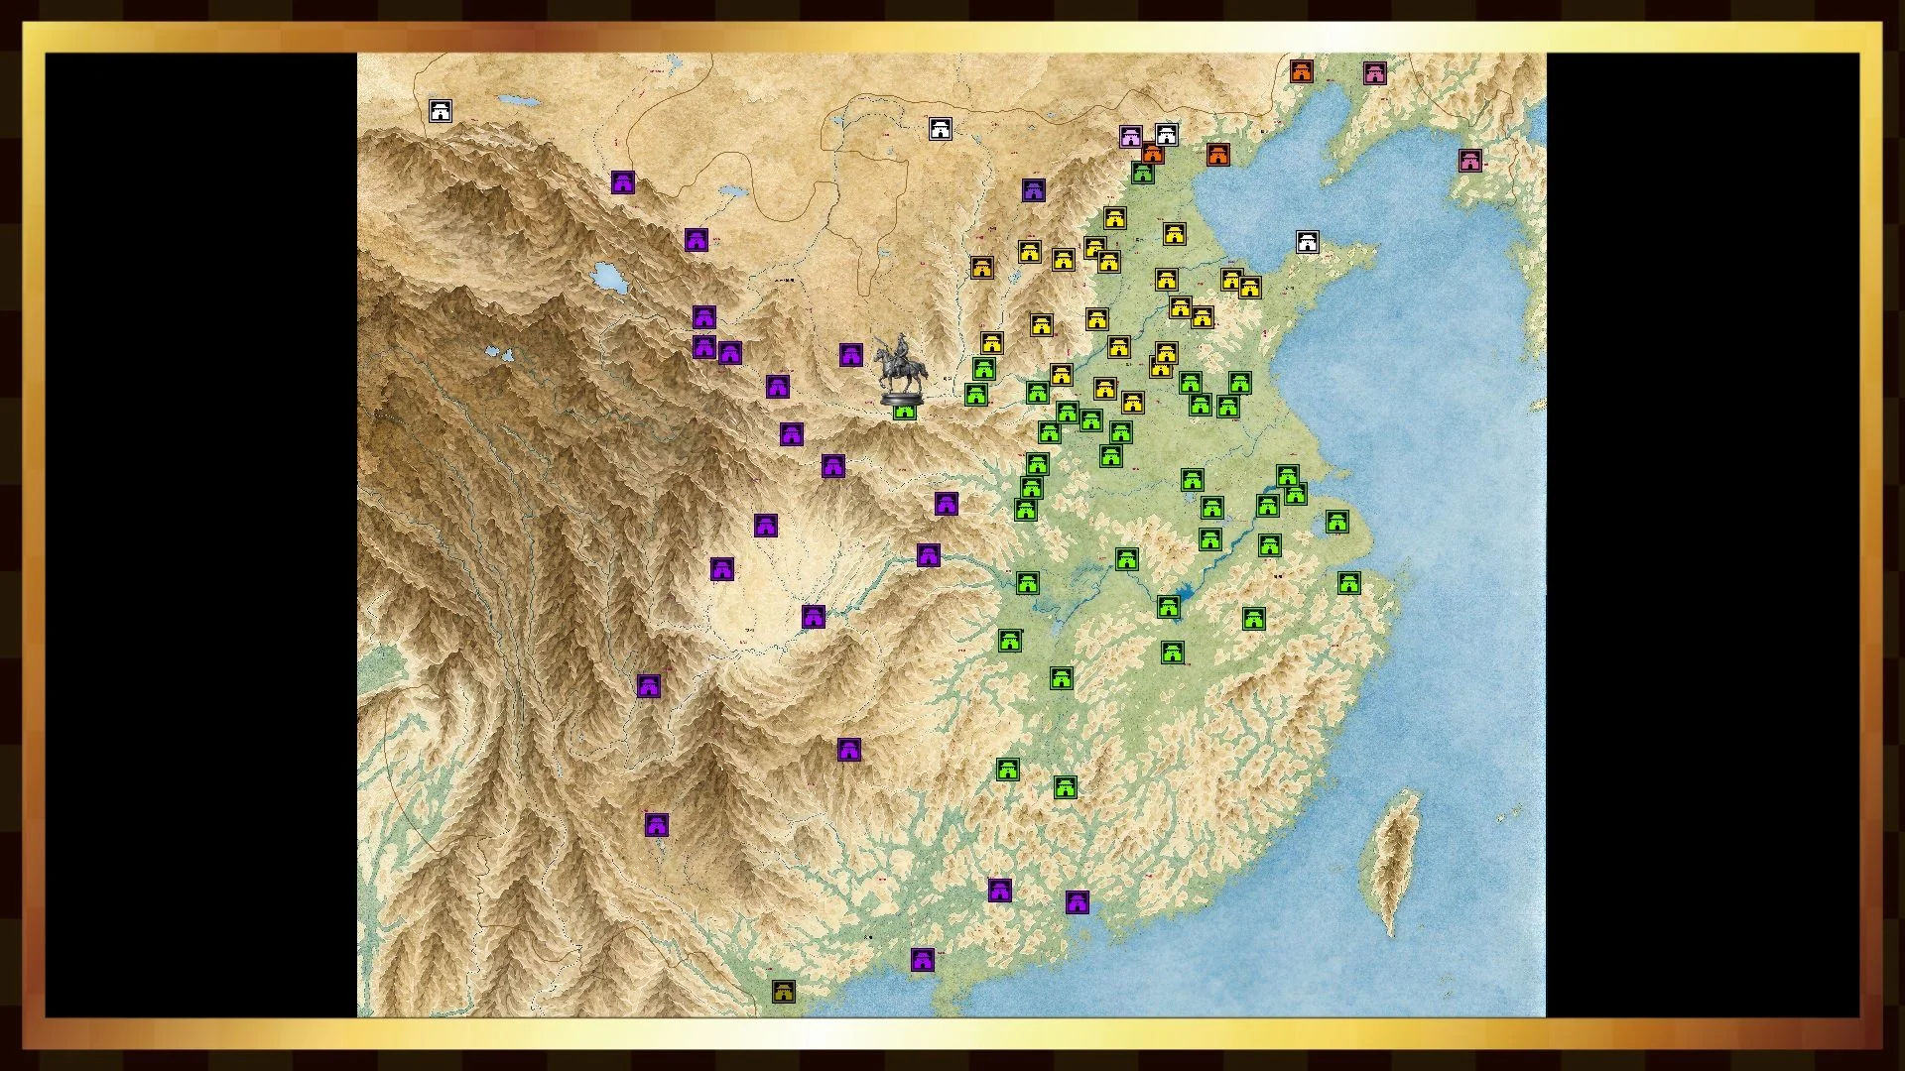Select the olive castle icon at the map's southern edge
This screenshot has height=1071, width=1905.
pyautogui.click(x=784, y=991)
